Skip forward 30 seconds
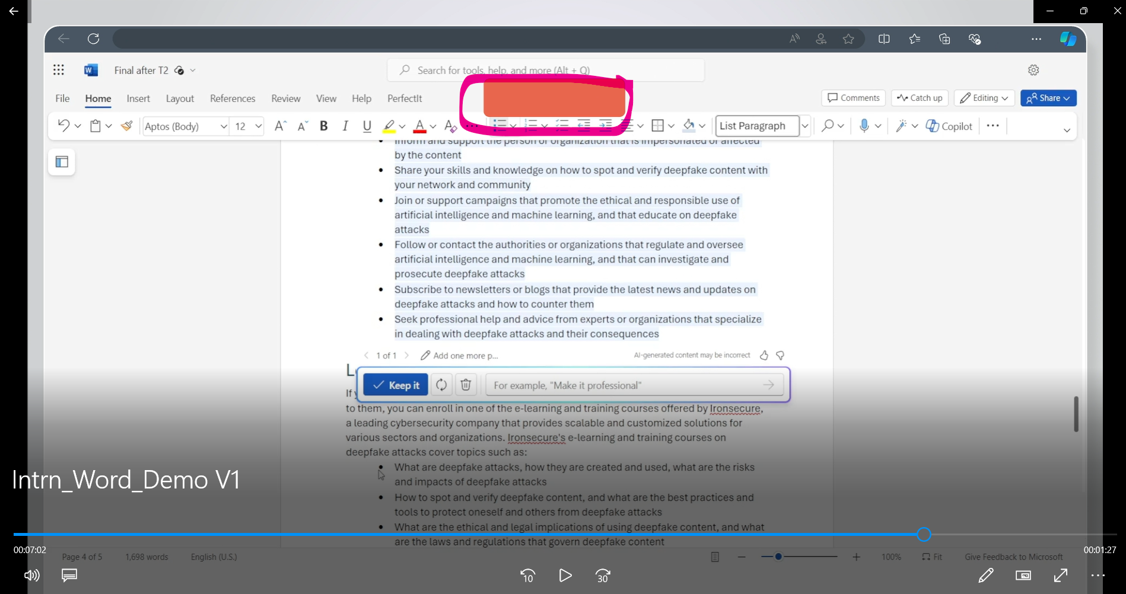 coord(603,575)
